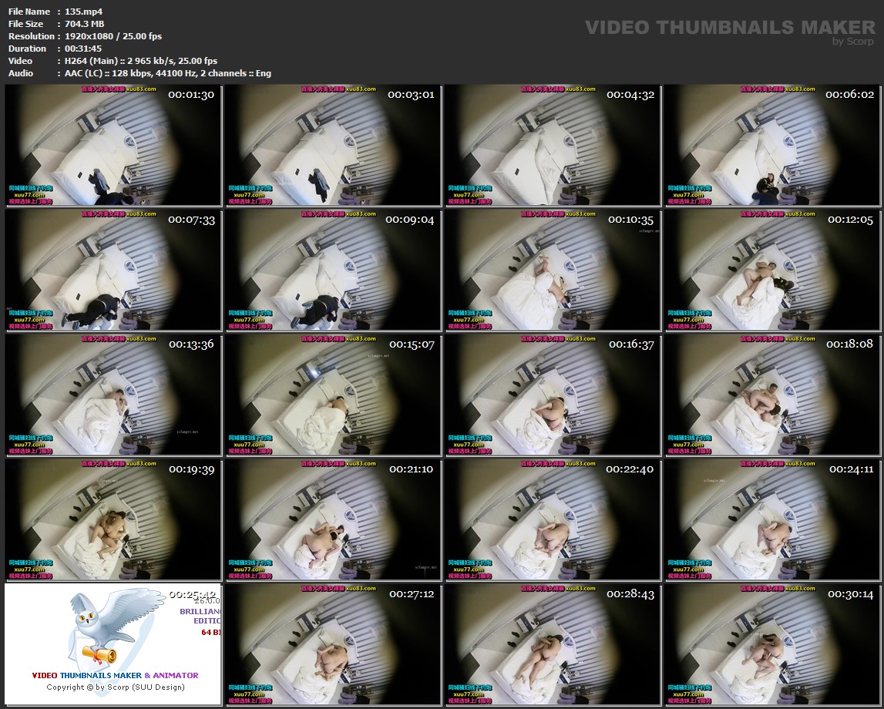Click the File Name value 135.mp4
884x709 pixels.
click(x=83, y=12)
